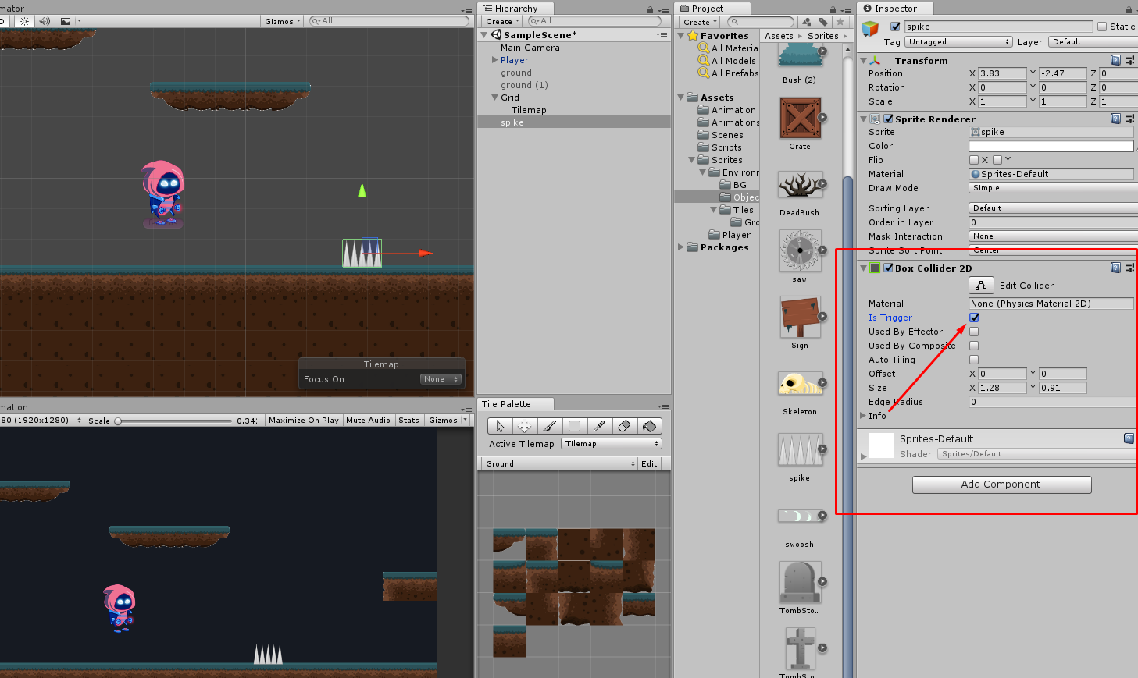Select the Box Fill rectangle tool
Image resolution: width=1138 pixels, height=678 pixels.
[574, 426]
